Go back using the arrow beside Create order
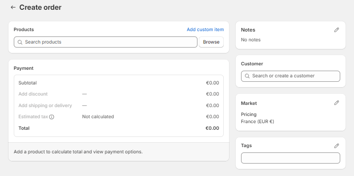This screenshot has width=354, height=176. [13, 7]
